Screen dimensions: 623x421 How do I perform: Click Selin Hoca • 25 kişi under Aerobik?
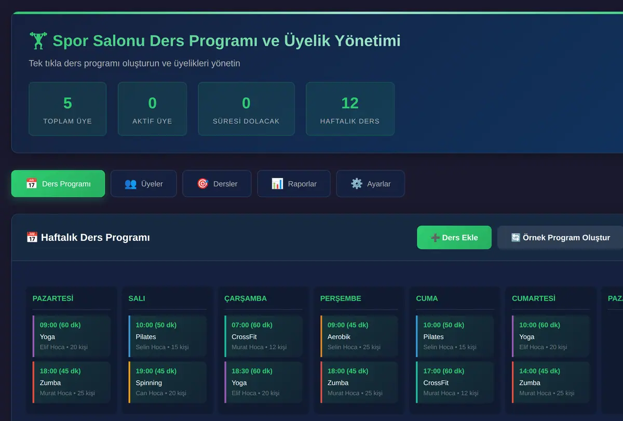(354, 347)
